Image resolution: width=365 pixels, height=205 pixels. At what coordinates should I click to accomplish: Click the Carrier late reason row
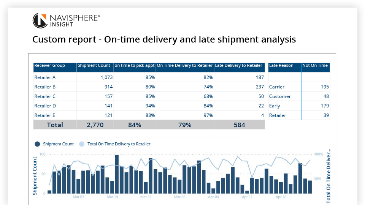tap(277, 87)
